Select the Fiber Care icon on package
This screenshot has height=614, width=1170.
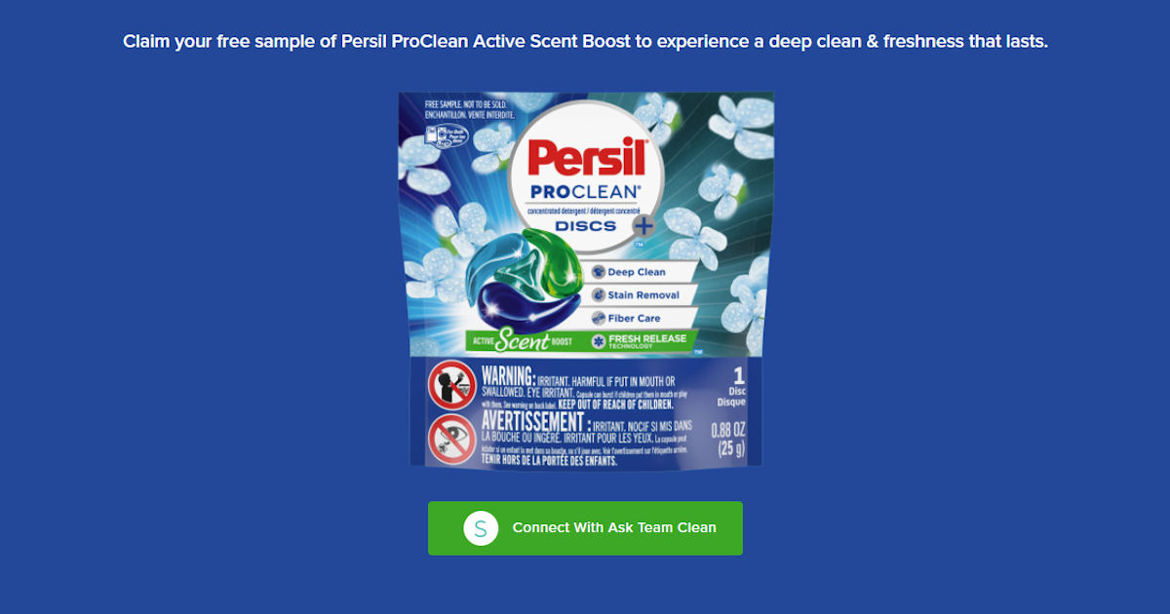click(x=599, y=318)
